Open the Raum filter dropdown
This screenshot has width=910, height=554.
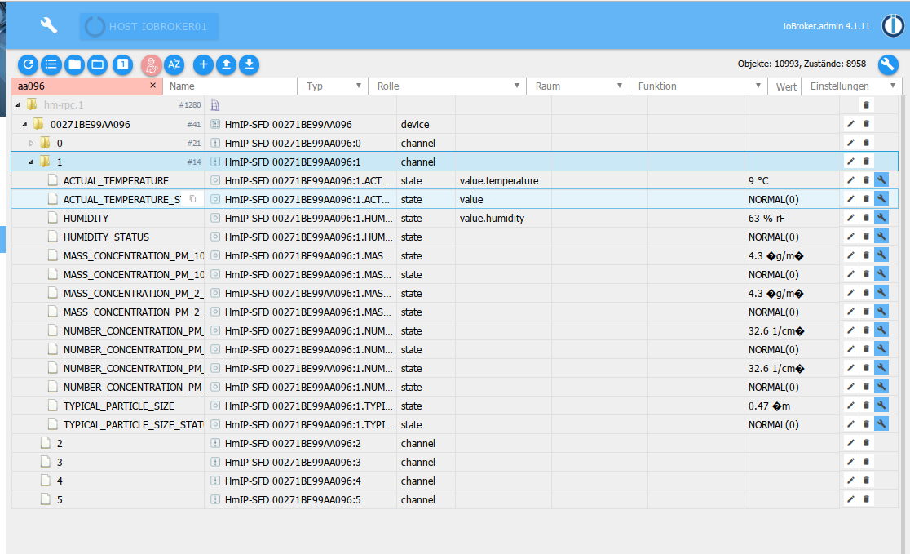578,86
